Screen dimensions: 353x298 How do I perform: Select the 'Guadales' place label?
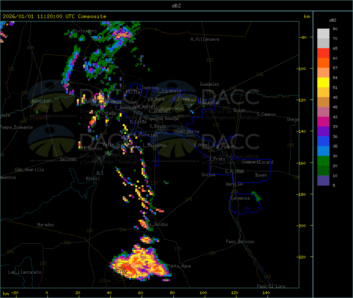click(209, 84)
